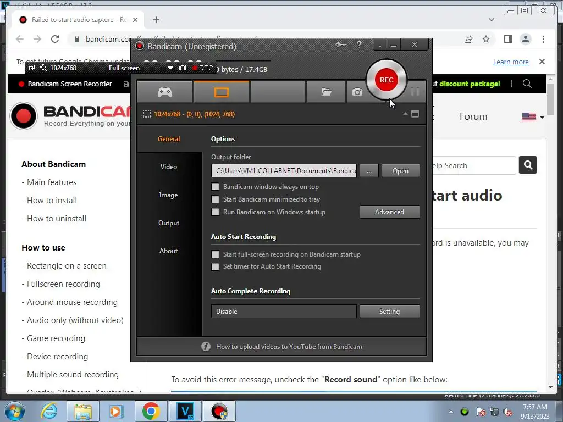The height and width of the screenshot is (422, 563).
Task: Open Chrome side panel icon
Action: (x=507, y=39)
